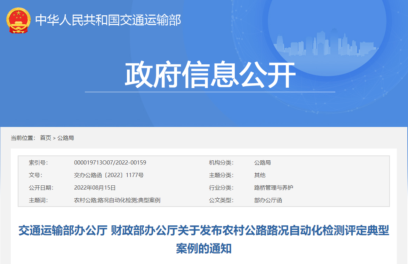The image size is (408, 264).
Task: Select document number 交办公路函〔2022〕1177号
Action: coord(109,175)
